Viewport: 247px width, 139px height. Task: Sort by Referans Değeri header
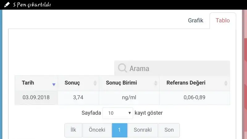pos(186,83)
